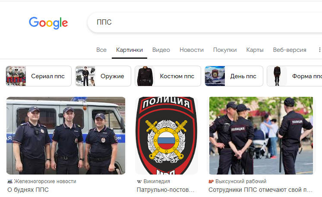The width and height of the screenshot is (322, 197).
Task: Select the Сериал ппс chip thumbnail
Action: tap(16, 76)
